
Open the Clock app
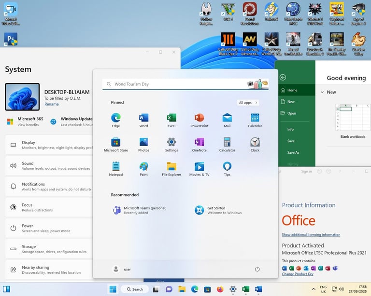click(255, 145)
